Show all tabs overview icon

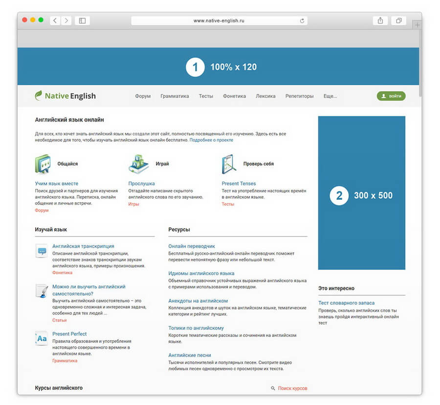(x=399, y=21)
